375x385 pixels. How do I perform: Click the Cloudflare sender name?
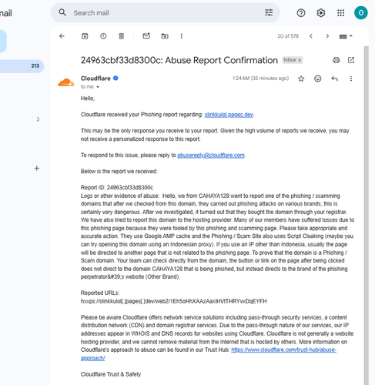95,79
